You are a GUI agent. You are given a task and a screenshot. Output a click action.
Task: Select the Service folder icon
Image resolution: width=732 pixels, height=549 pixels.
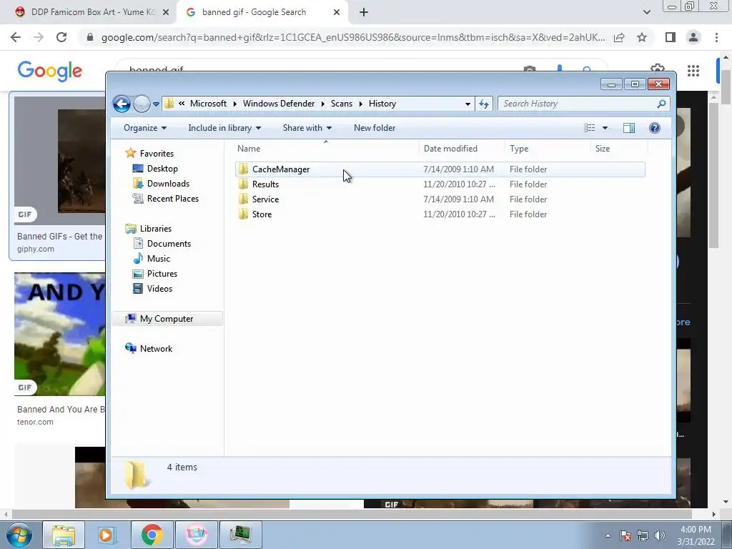pyautogui.click(x=243, y=199)
